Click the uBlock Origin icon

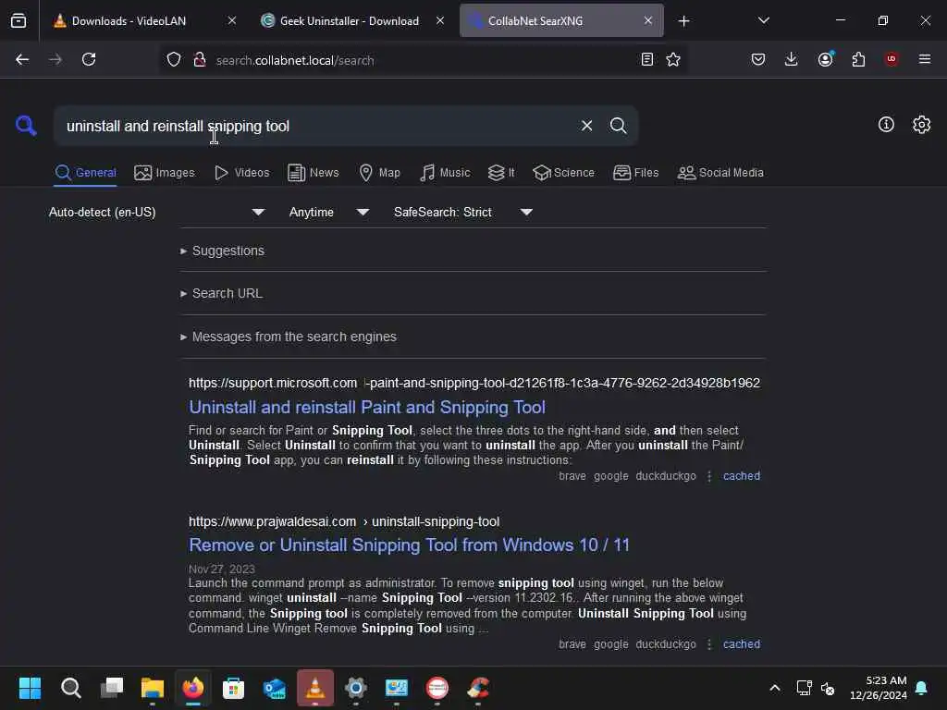click(892, 59)
